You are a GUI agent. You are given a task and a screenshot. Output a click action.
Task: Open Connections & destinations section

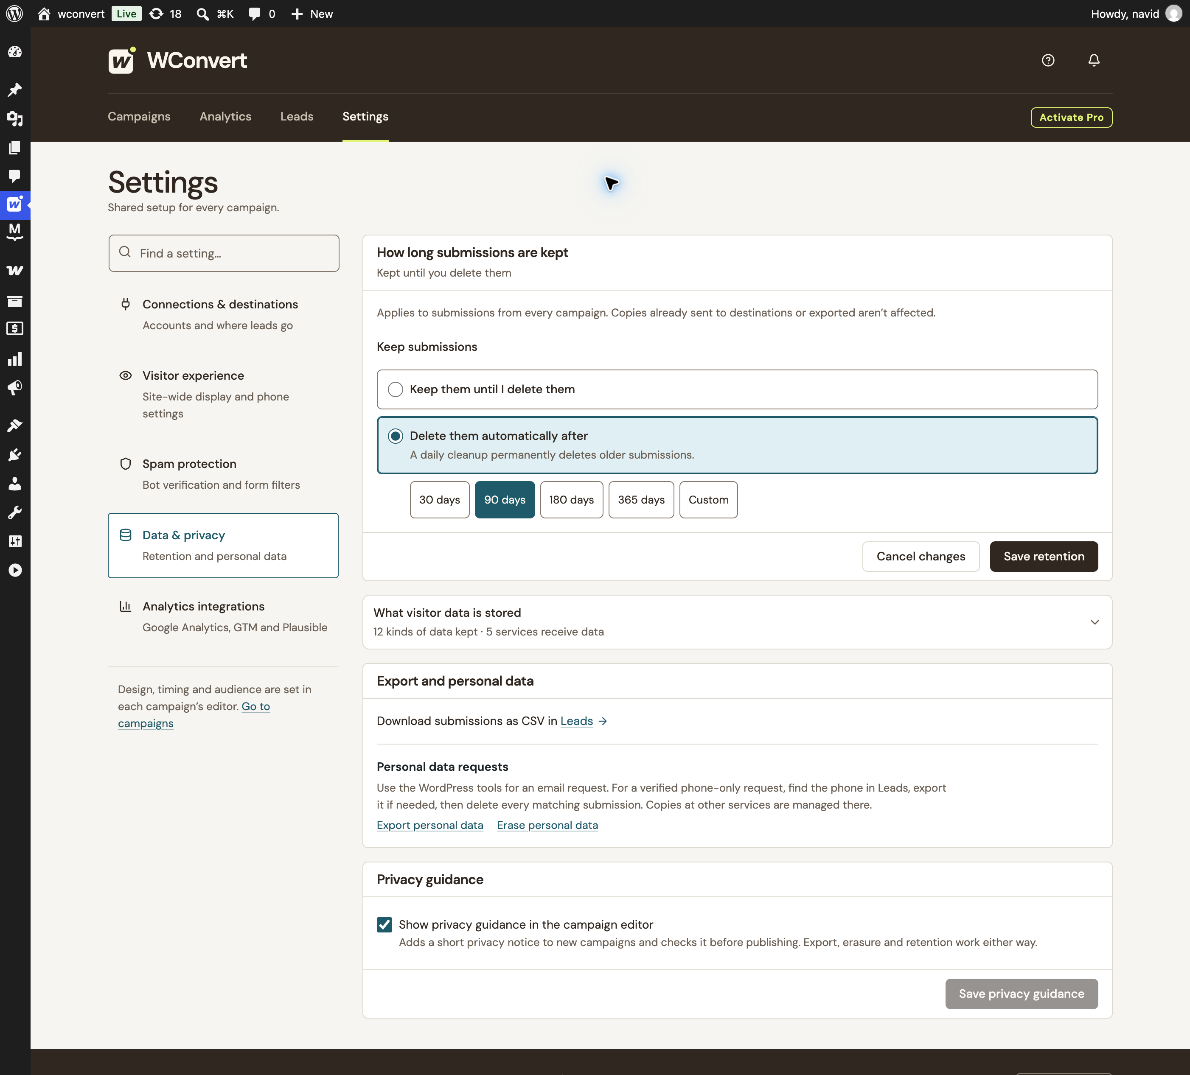[223, 314]
